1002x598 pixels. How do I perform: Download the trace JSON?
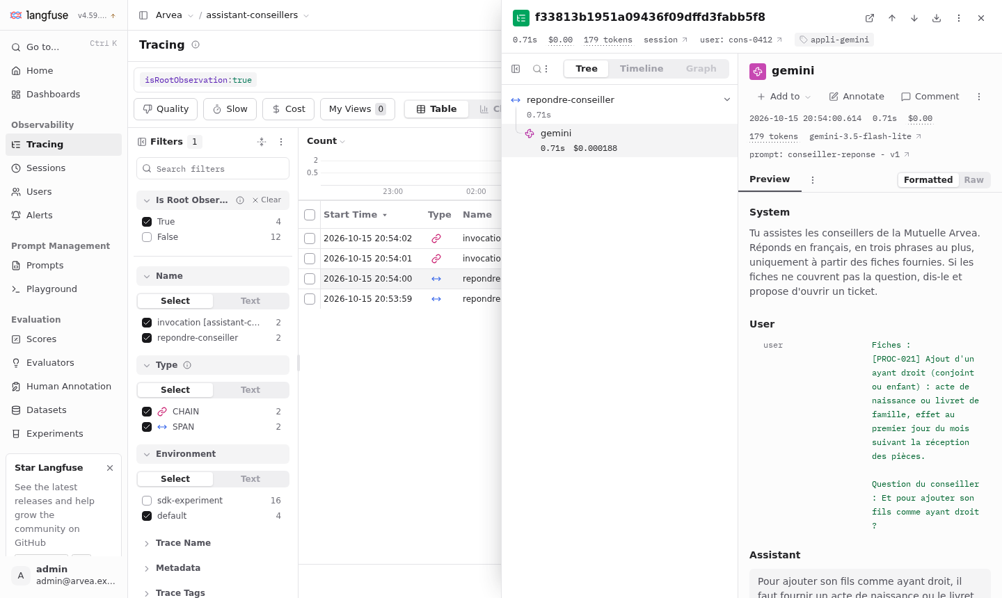[937, 18]
